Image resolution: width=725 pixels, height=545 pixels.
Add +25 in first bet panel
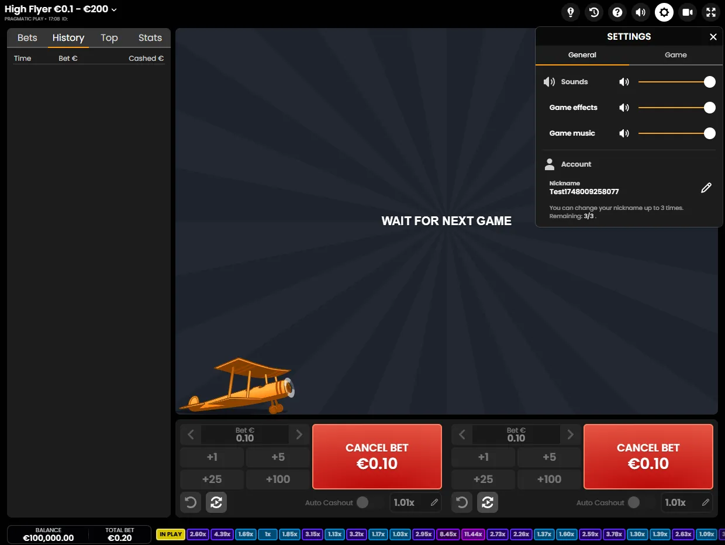tap(212, 480)
